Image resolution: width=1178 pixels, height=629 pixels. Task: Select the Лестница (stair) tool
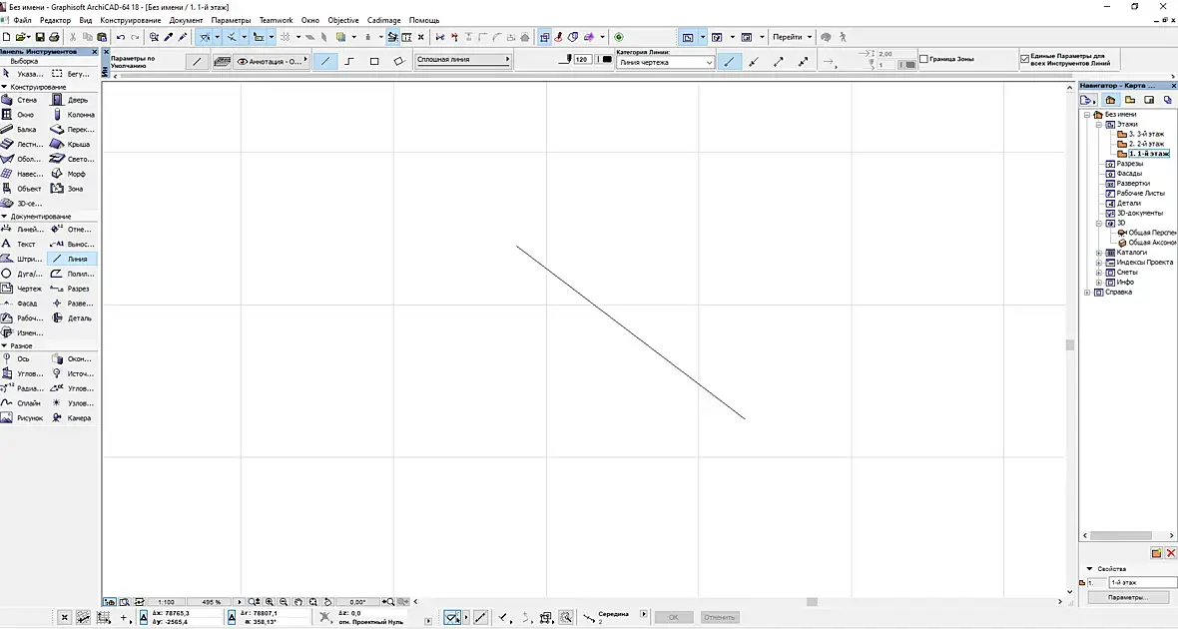20,144
